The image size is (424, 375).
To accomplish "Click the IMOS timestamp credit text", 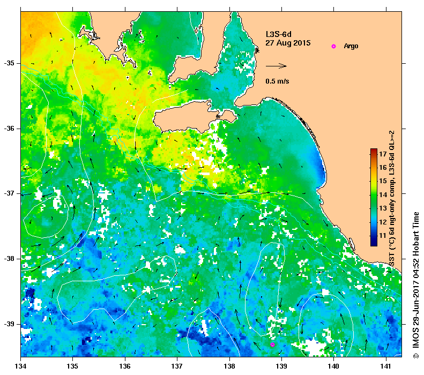I will coord(415,285).
